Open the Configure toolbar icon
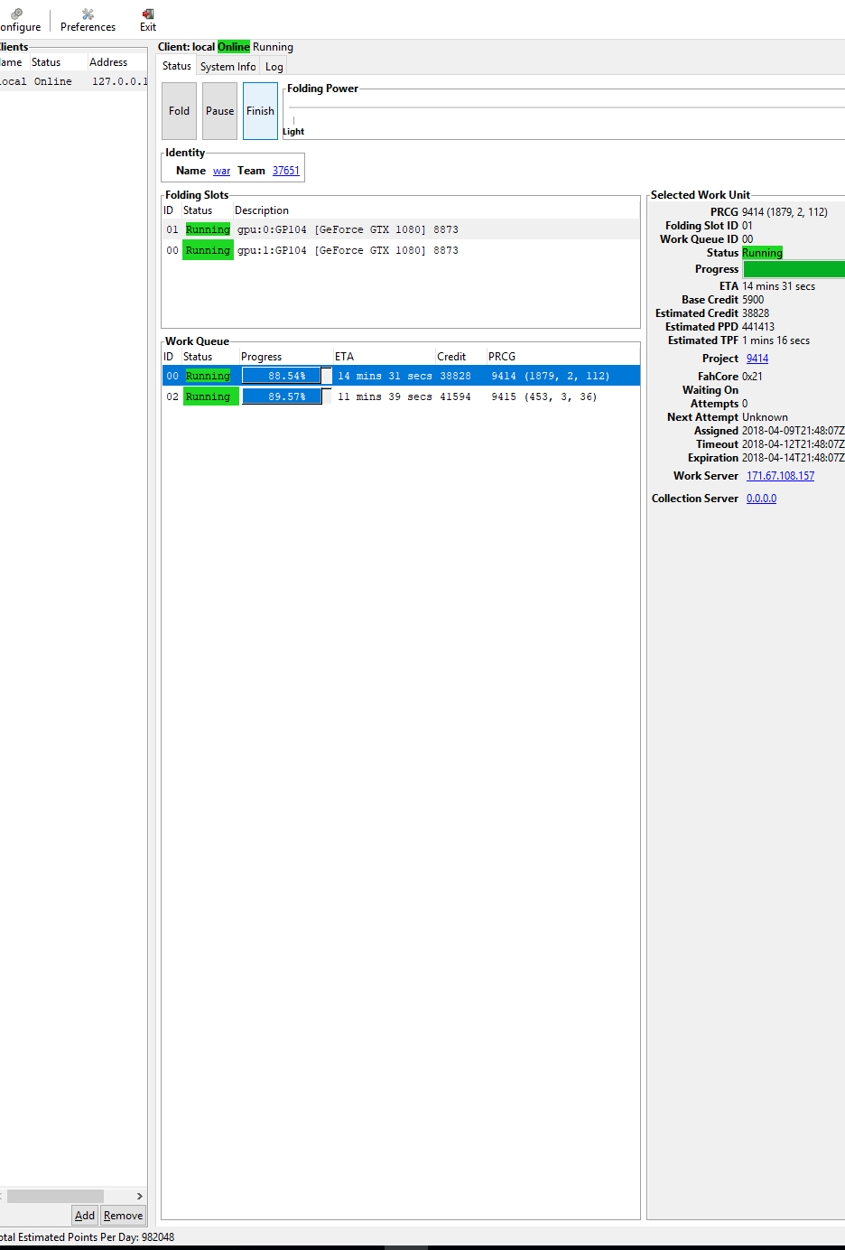The height and width of the screenshot is (1250, 845). [x=18, y=20]
